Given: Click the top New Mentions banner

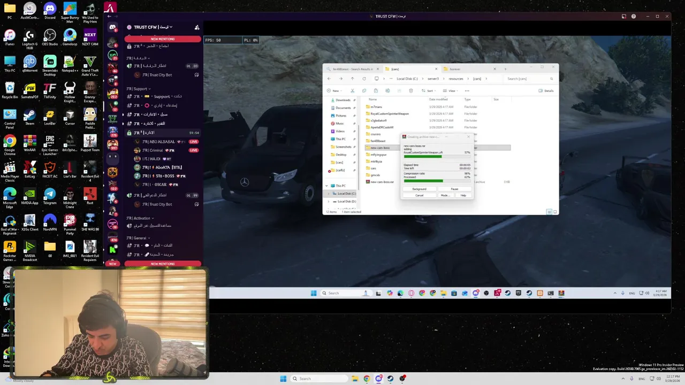Looking at the screenshot, I should [x=163, y=39].
